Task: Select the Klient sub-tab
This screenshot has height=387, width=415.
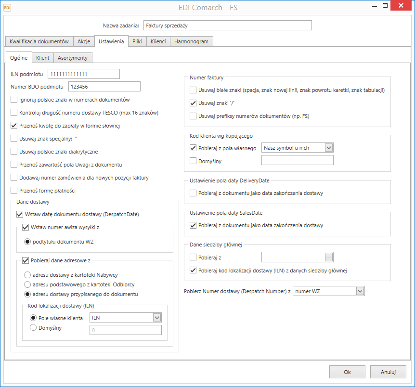Action: tap(43, 58)
